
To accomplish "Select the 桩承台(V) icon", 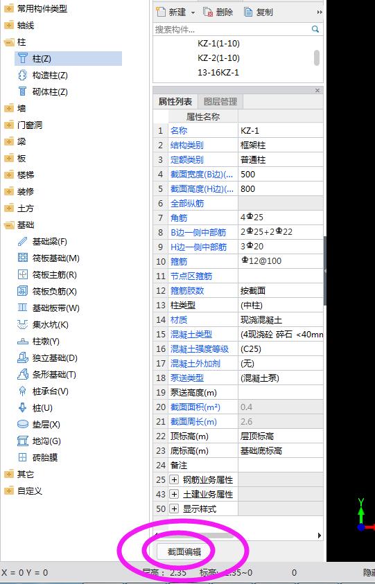I will tap(23, 391).
